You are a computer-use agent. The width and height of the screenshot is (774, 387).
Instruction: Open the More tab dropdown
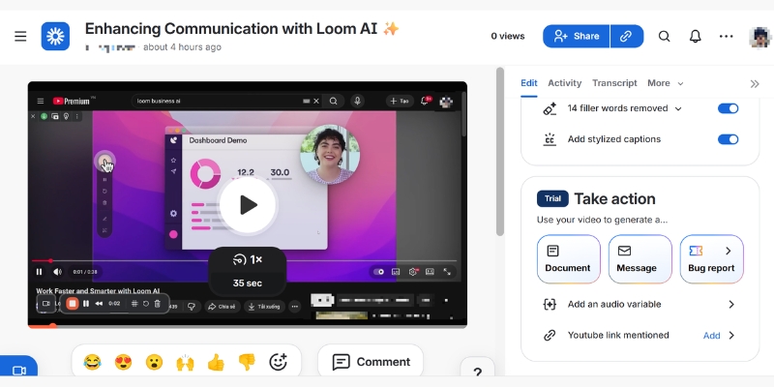tap(666, 83)
